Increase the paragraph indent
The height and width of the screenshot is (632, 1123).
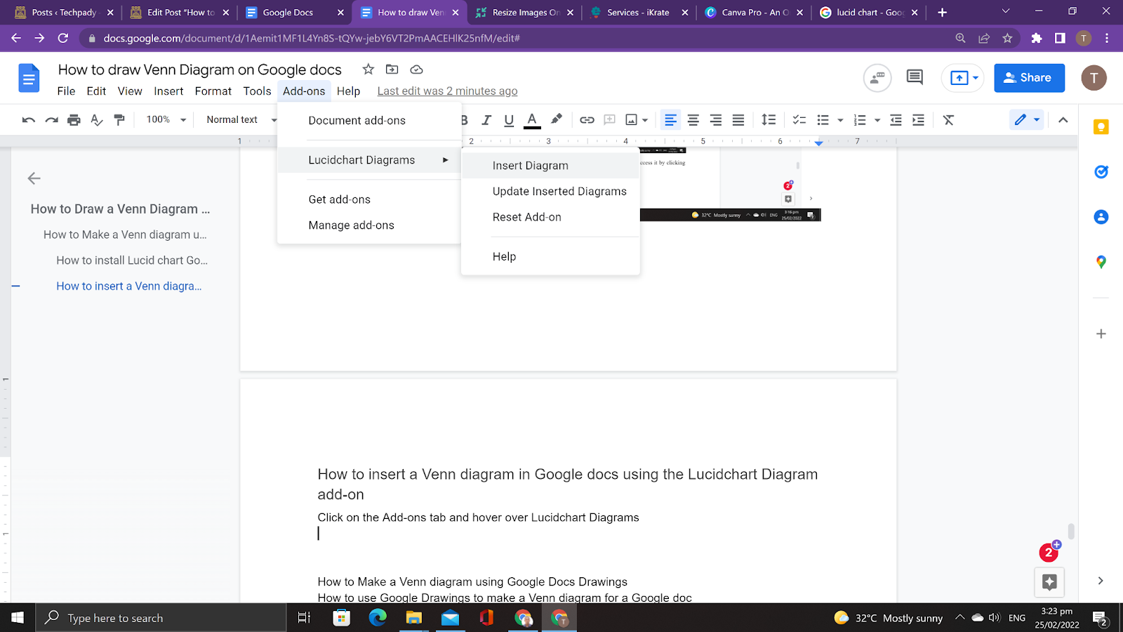pos(918,120)
